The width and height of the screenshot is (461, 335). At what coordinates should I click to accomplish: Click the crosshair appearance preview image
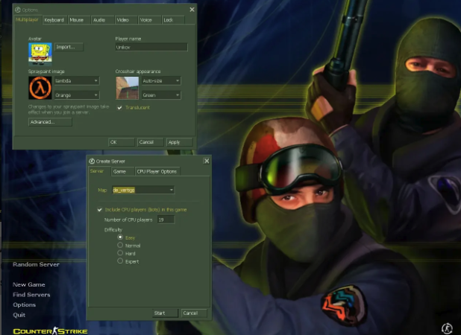[x=127, y=88]
